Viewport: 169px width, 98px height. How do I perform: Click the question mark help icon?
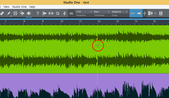pos(38,14)
